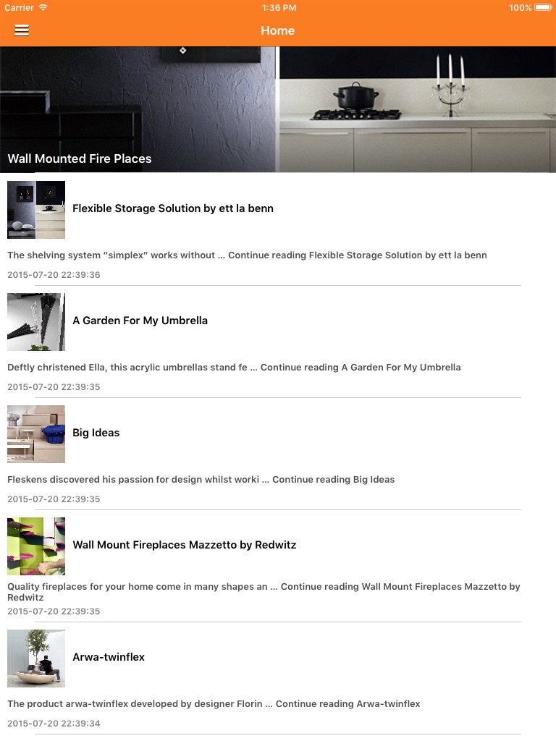Open the Arwa-twinflex article title
The width and height of the screenshot is (556, 741).
(109, 657)
